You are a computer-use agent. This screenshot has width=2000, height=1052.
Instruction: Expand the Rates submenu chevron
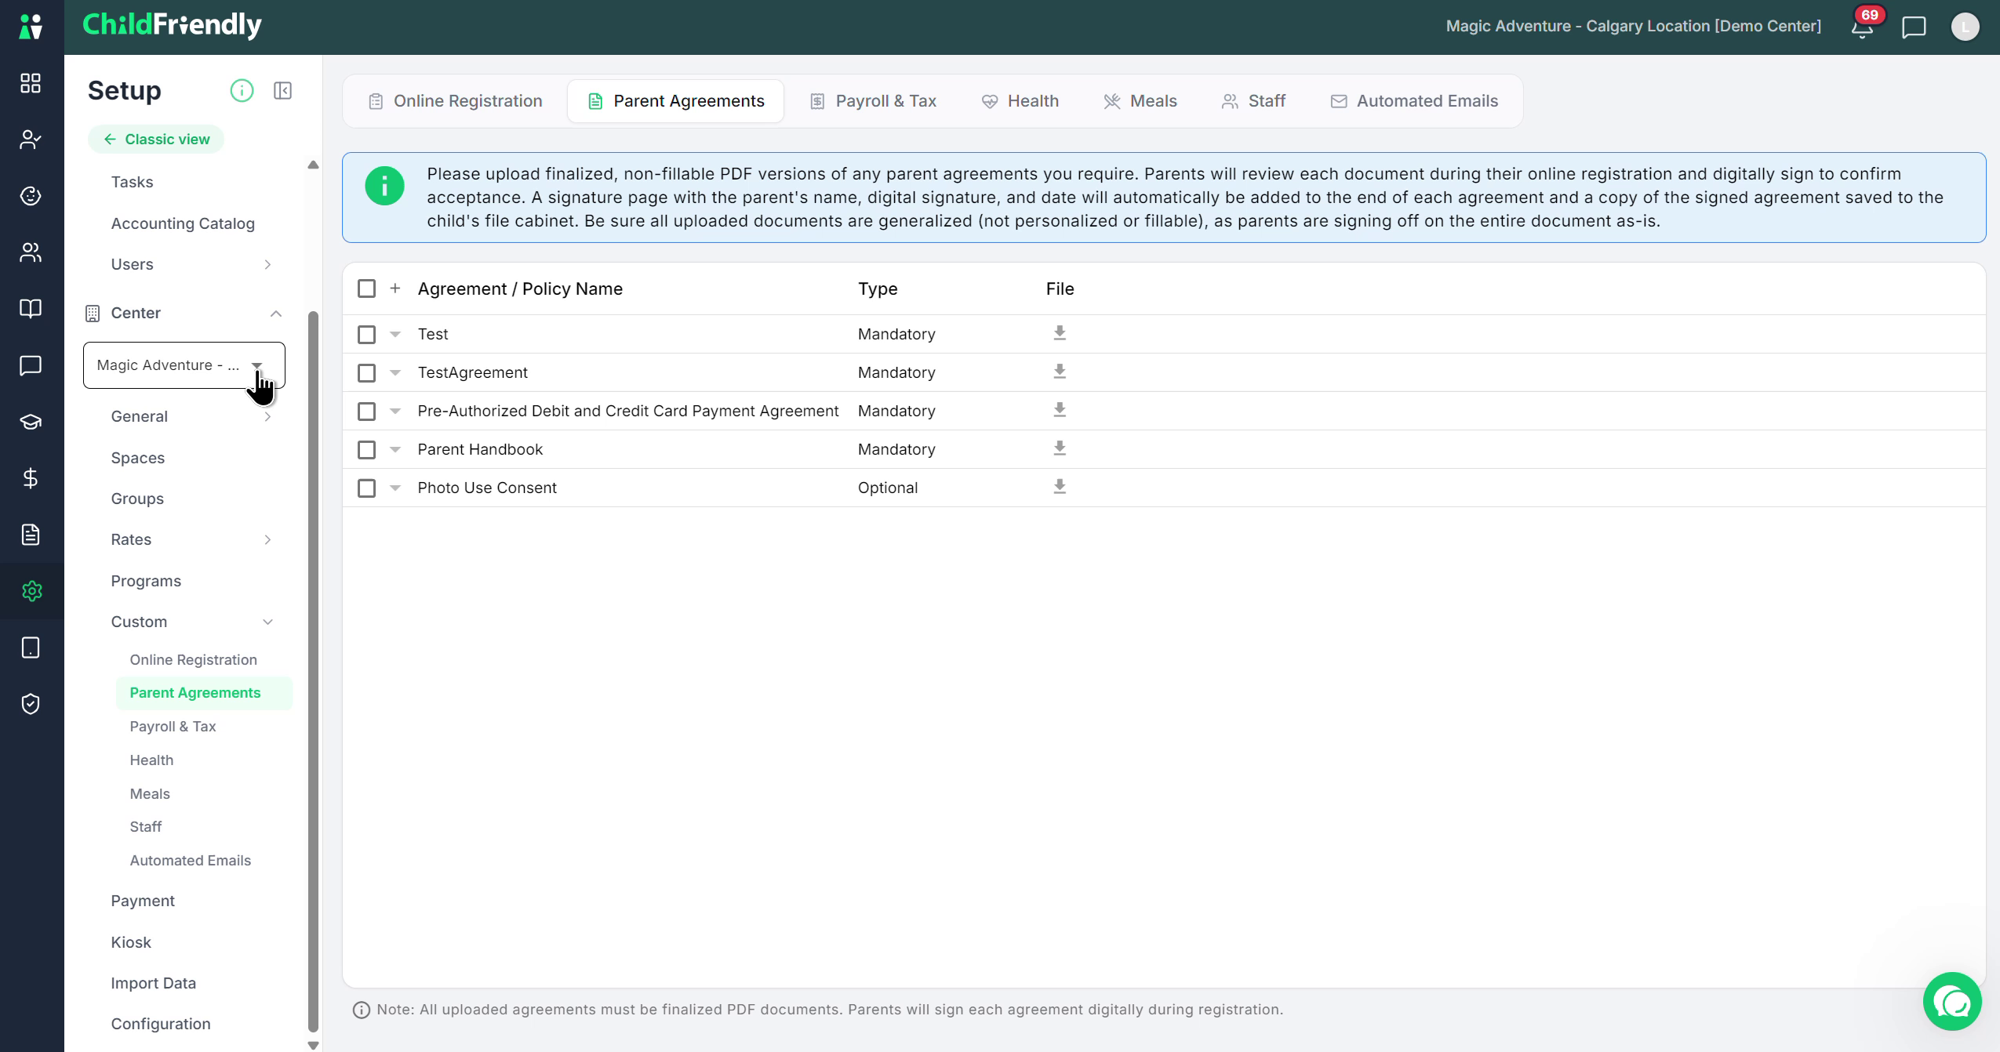click(267, 539)
